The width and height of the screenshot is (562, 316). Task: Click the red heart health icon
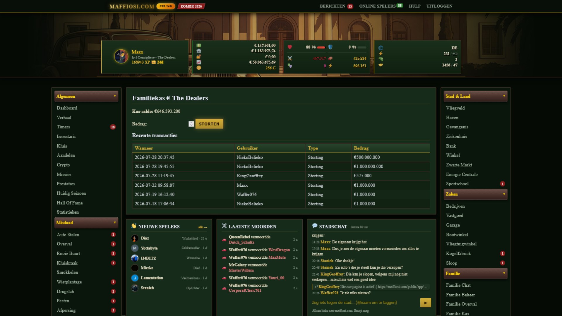(290, 47)
